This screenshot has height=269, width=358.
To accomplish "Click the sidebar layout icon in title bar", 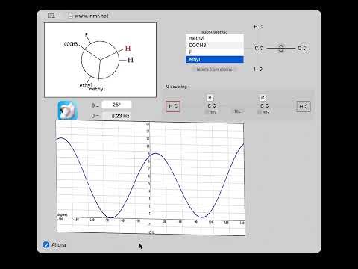I will click(x=51, y=16).
